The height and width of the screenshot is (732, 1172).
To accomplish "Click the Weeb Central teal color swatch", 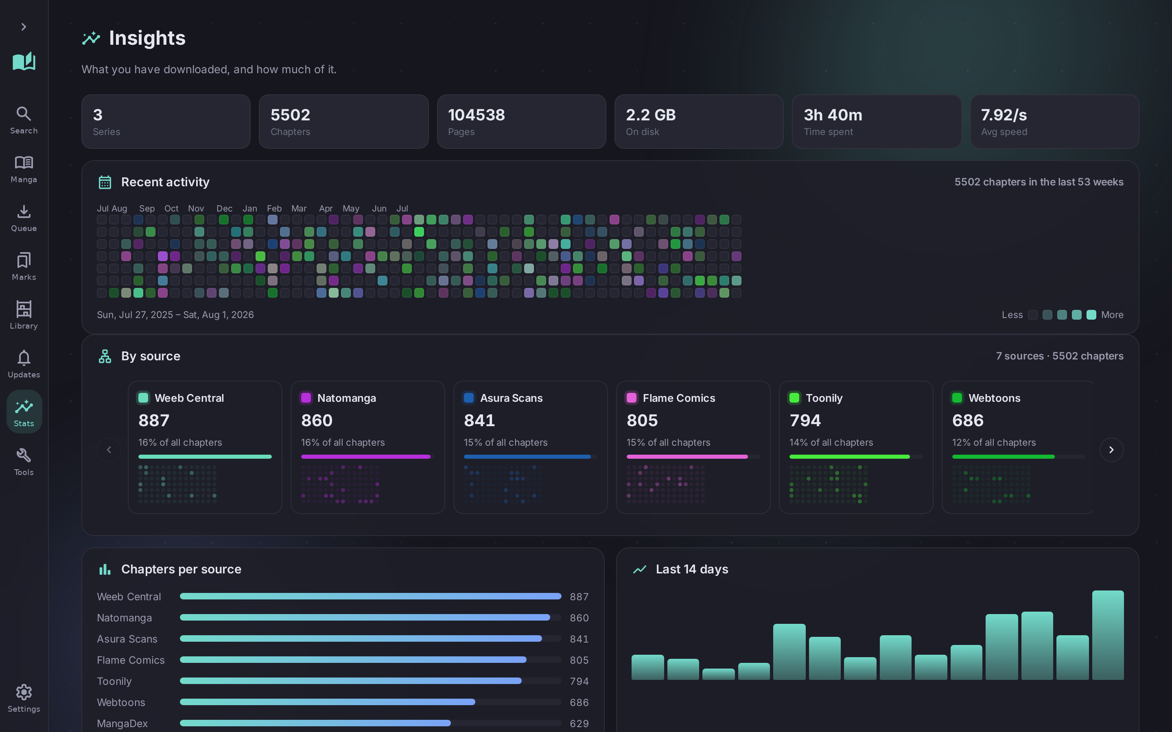I will 143,398.
